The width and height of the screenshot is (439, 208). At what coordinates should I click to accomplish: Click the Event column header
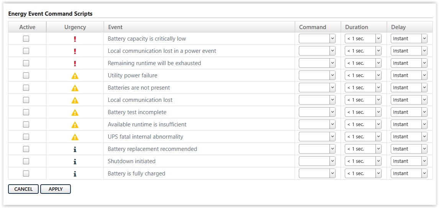(115, 27)
